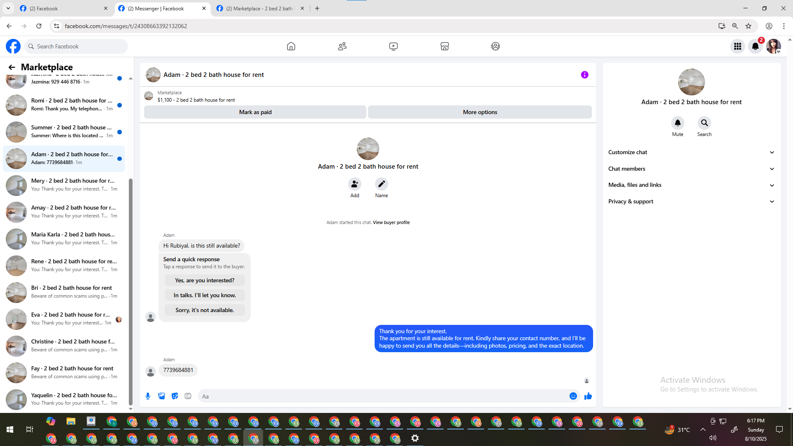793x446 pixels.
Task: Expand Customize chat section
Action: [691, 152]
